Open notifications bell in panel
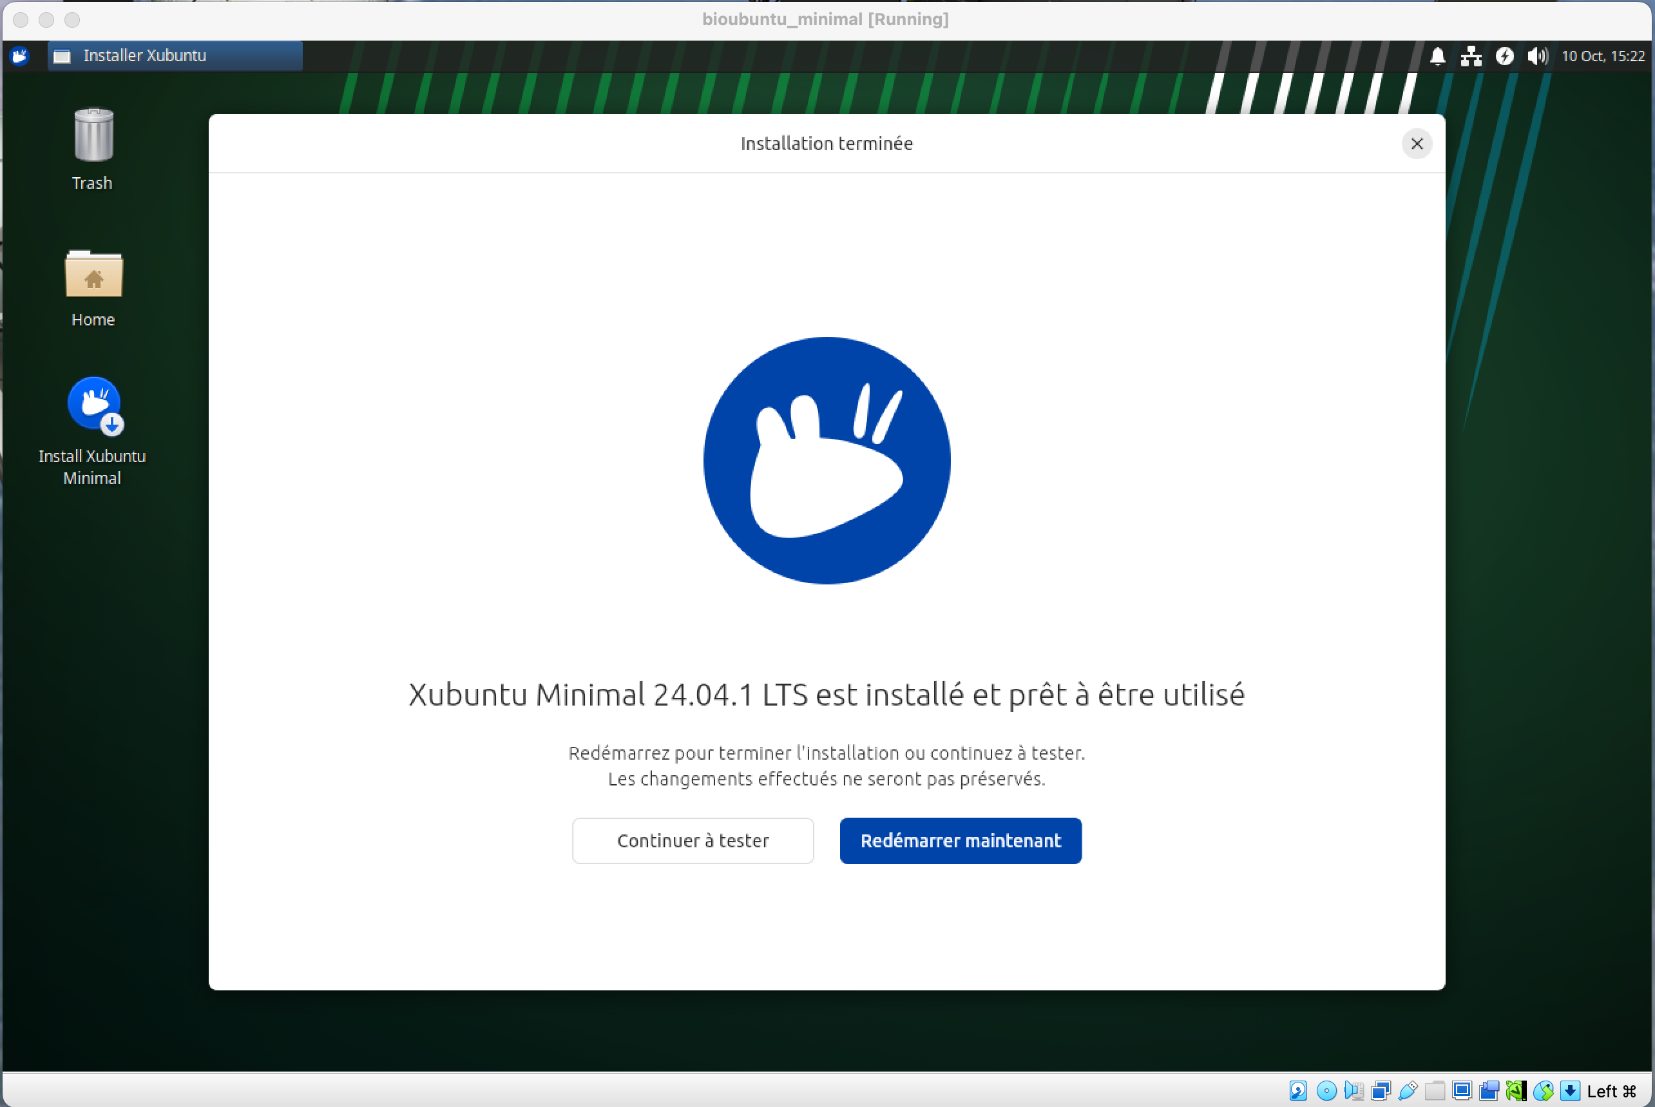1655x1107 pixels. coord(1437,56)
